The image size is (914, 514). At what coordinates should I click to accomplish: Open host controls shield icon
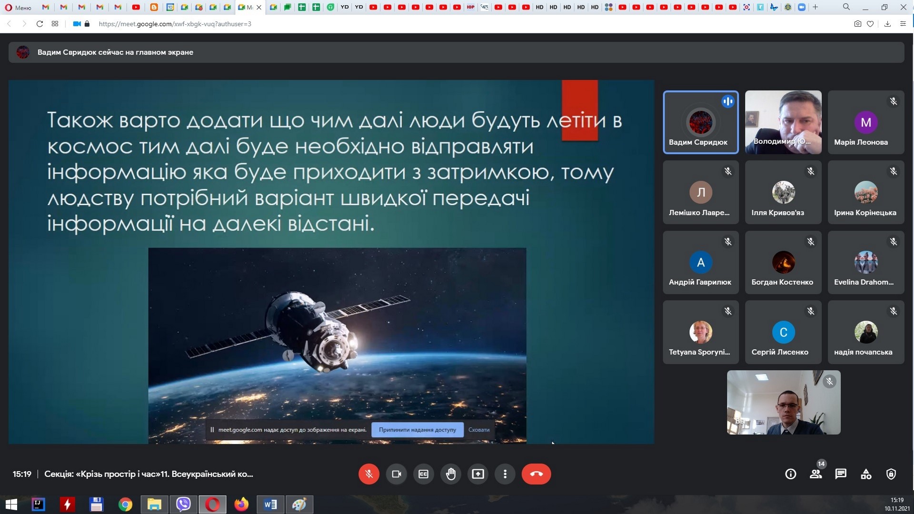click(x=891, y=474)
